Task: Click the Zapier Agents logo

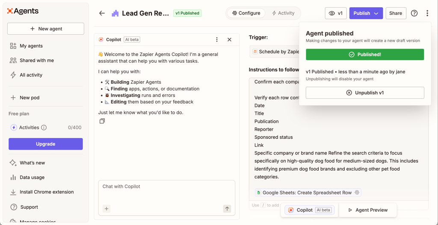Action: pyautogui.click(x=23, y=11)
